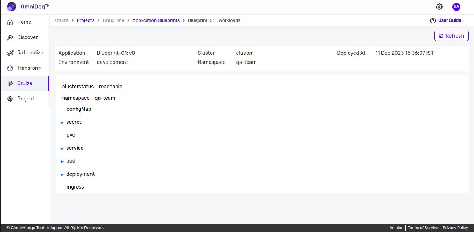
Task: Expand the secret tree node
Action: [62, 122]
